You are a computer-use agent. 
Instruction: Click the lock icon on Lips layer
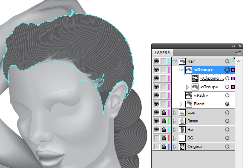[164, 113]
